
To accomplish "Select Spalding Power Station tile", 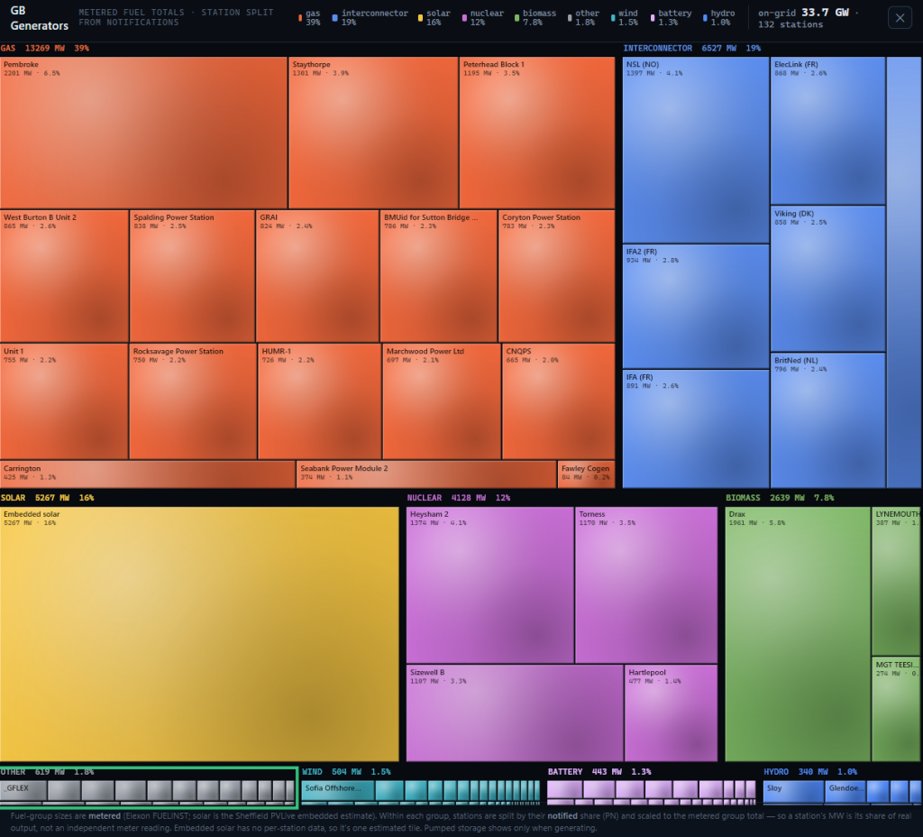I will [192, 276].
